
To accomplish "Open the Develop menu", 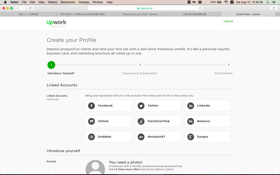I will coord(84,2).
